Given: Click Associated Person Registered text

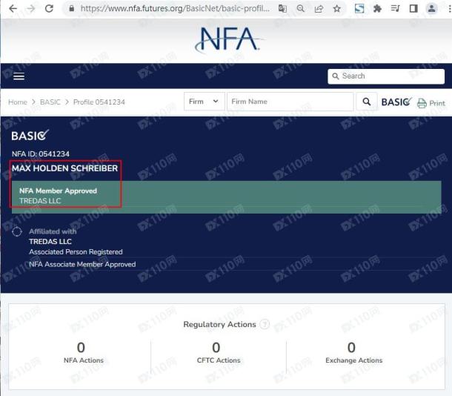Looking at the screenshot, I should tap(76, 252).
